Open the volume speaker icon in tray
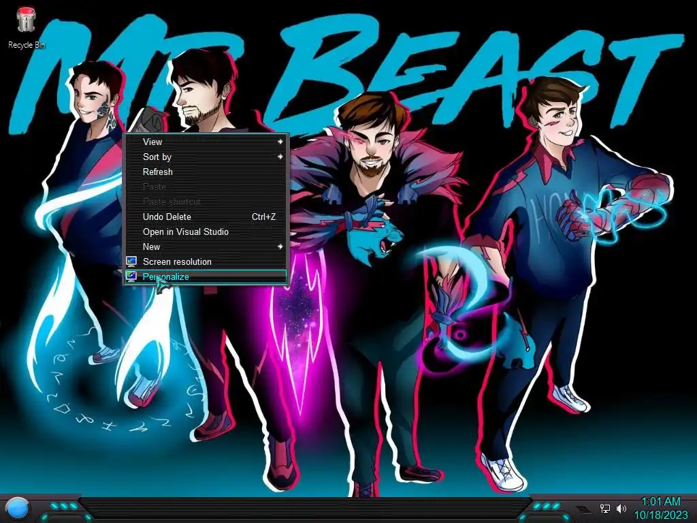The height and width of the screenshot is (523, 697). [x=621, y=508]
